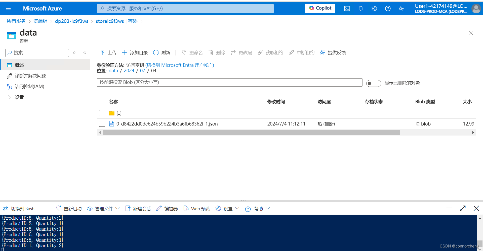Screen dimensions: 483x251
Task: Toggle 显示已删除的对象 switch
Action: pyautogui.click(x=374, y=83)
